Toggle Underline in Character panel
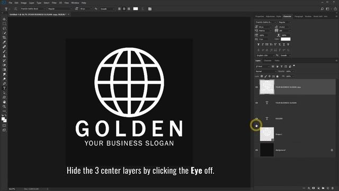Image resolution: width=339 pixels, height=191 pixels. coord(284,45)
